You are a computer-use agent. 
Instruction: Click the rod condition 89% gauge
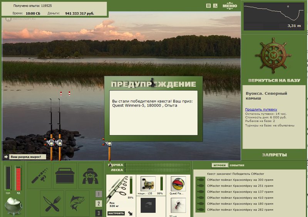coord(131,185)
